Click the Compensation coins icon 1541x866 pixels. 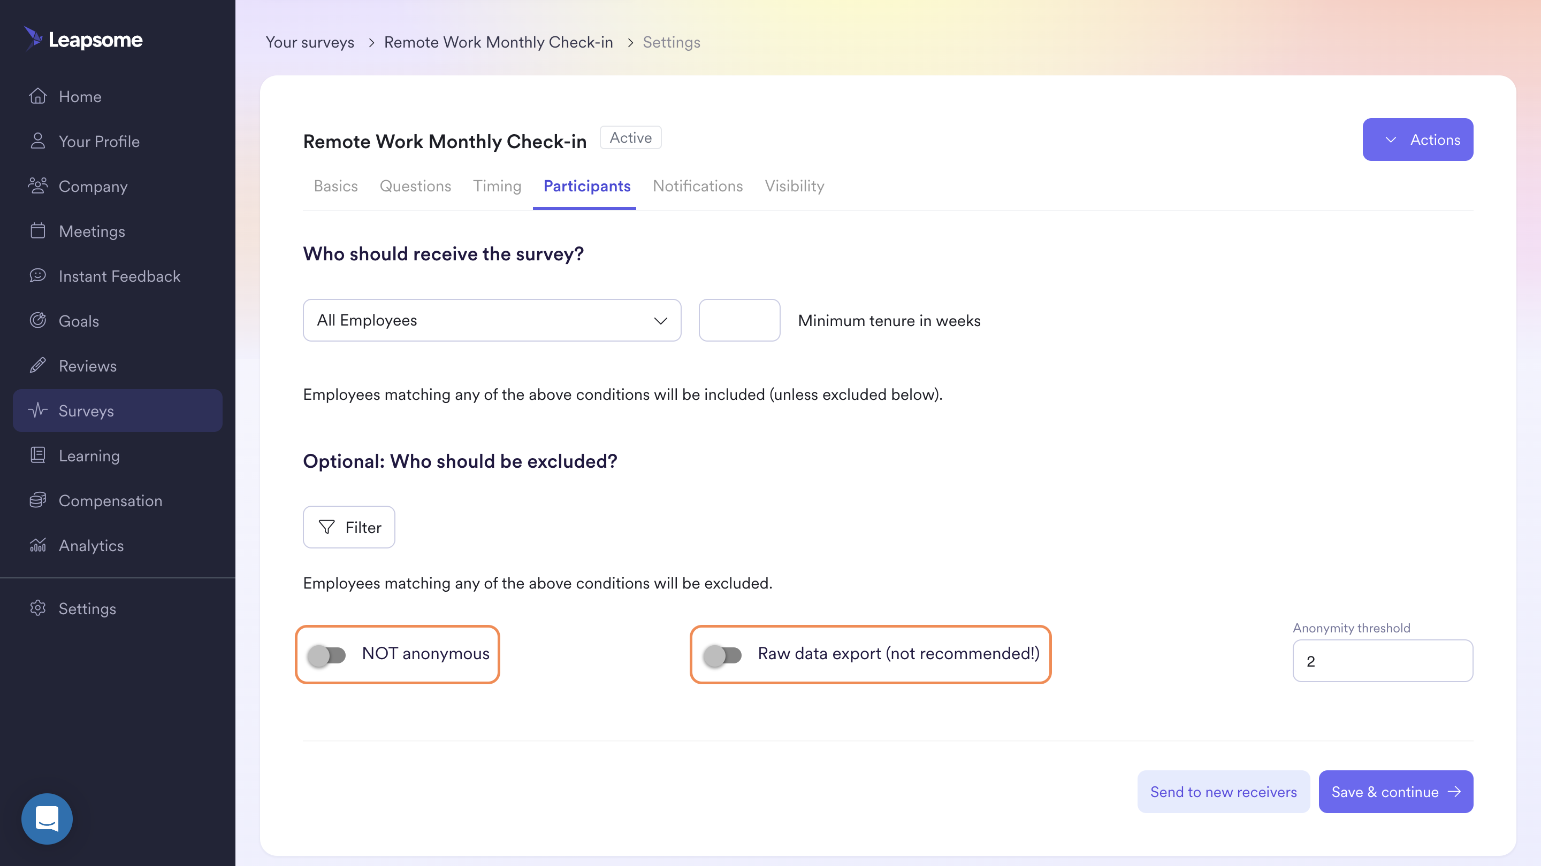point(37,500)
